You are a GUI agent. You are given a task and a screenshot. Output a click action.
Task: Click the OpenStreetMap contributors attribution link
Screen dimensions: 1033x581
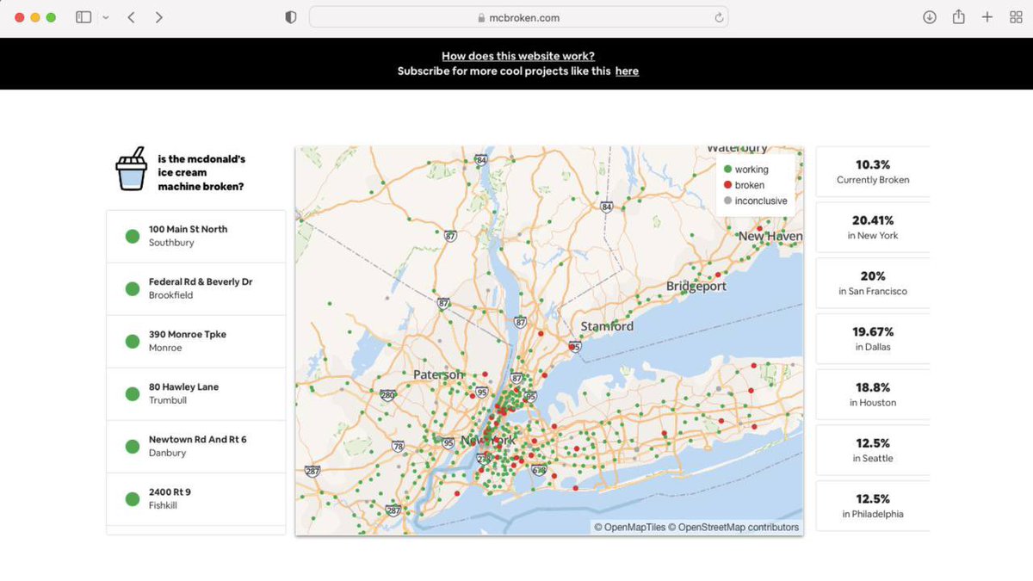tap(733, 527)
